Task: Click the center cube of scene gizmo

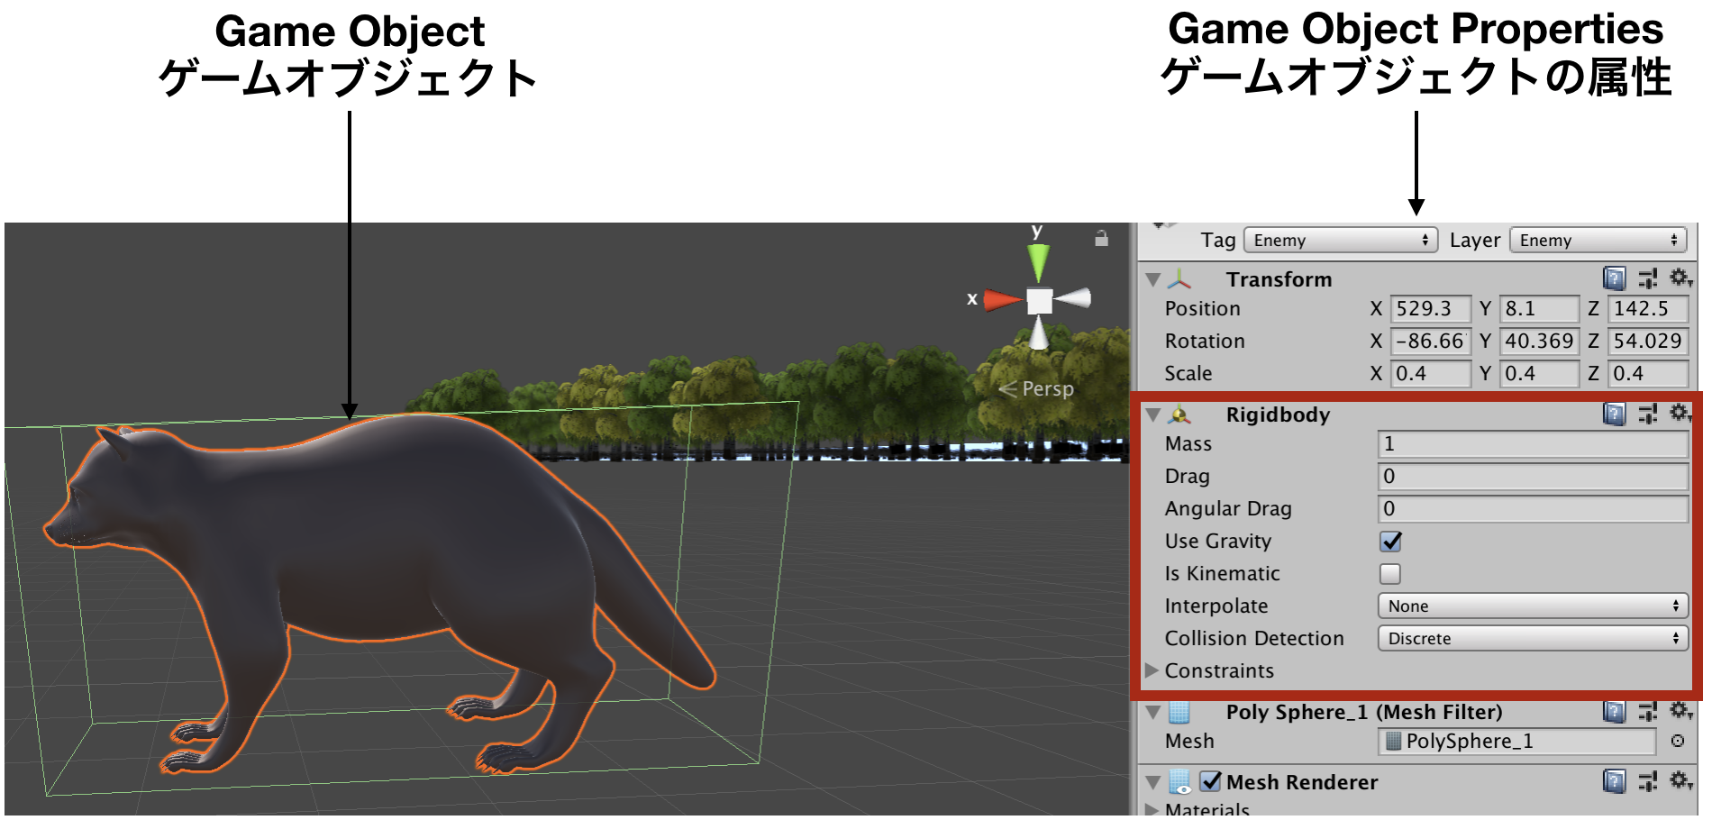Action: click(x=1040, y=301)
